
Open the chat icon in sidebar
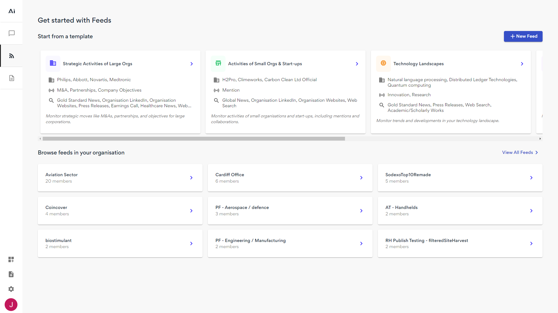click(12, 33)
